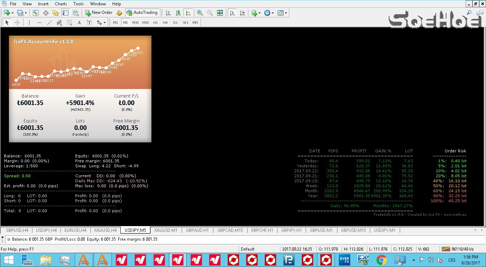Select the Draw Text label tool

(79, 22)
